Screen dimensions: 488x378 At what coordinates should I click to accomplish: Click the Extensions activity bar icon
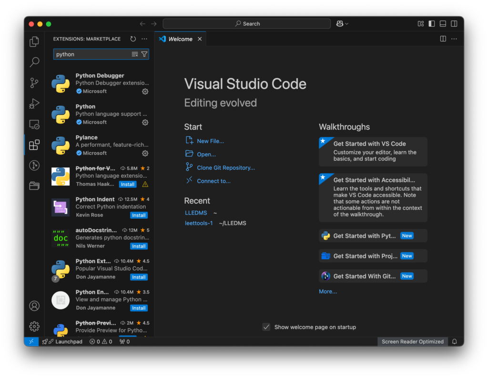pyautogui.click(x=34, y=145)
